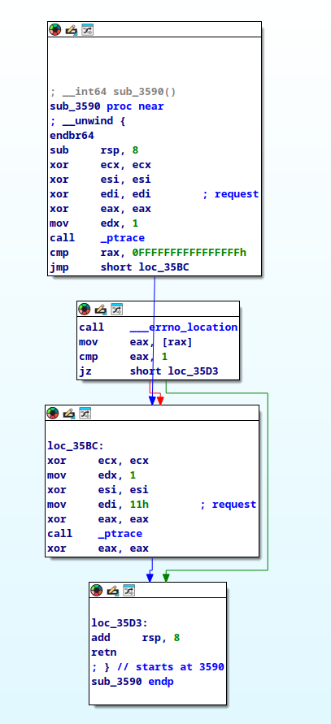
Task: Click the green jump edge leading to loc_35D3
Action: tap(268, 480)
